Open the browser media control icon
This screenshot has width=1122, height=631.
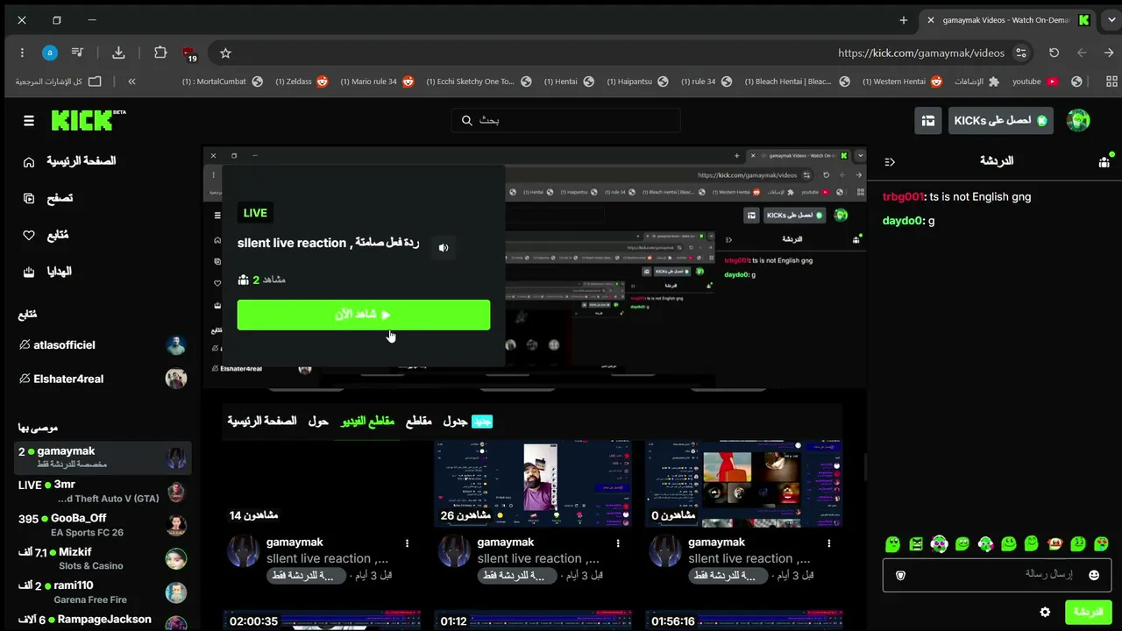(x=77, y=53)
